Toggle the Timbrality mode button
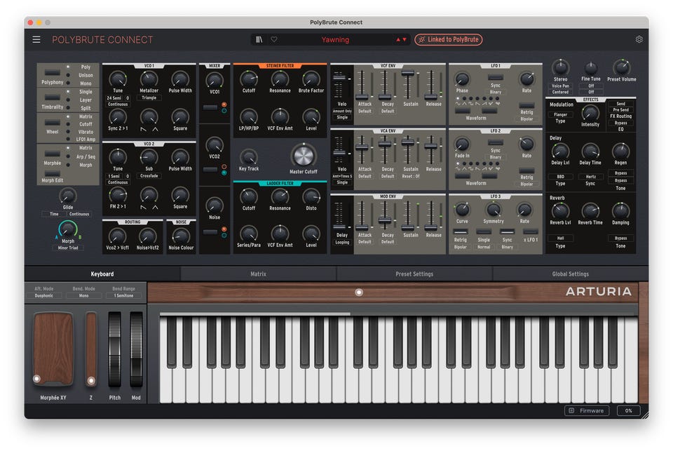673x451 pixels. point(53,97)
